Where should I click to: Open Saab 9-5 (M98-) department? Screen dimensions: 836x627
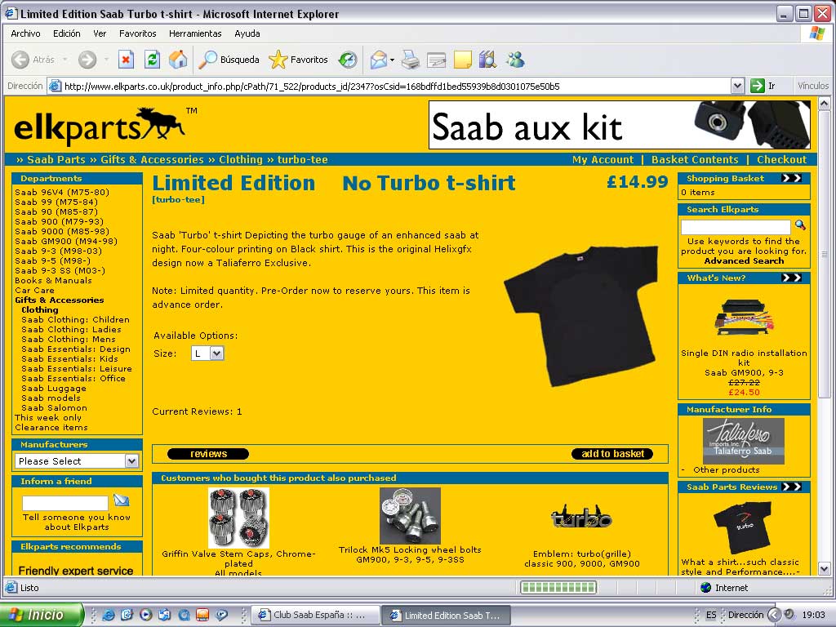pyautogui.click(x=53, y=260)
